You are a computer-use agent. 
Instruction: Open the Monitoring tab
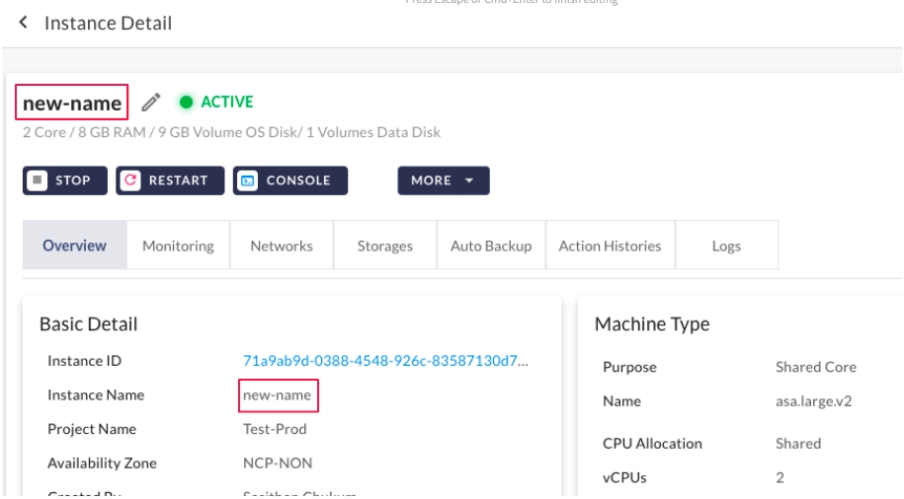[178, 246]
